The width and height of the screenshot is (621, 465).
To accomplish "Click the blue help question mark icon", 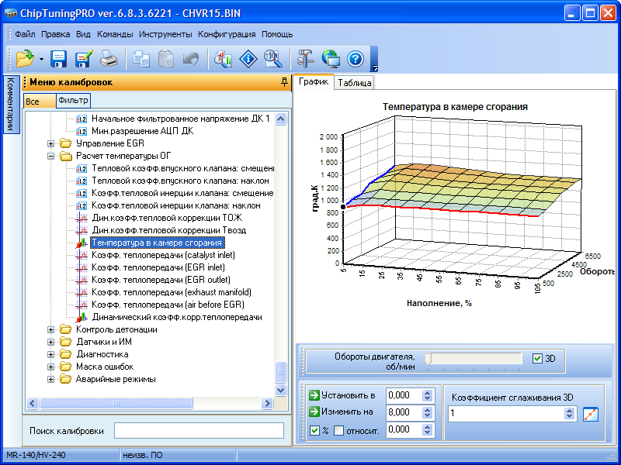I will (356, 58).
